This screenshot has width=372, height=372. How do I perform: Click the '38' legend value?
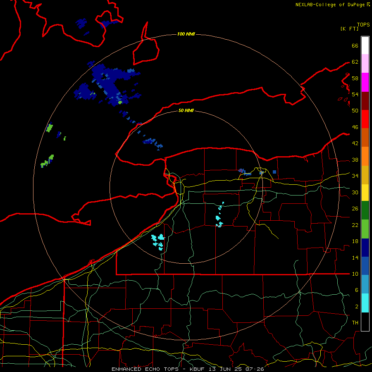[x=355, y=160]
